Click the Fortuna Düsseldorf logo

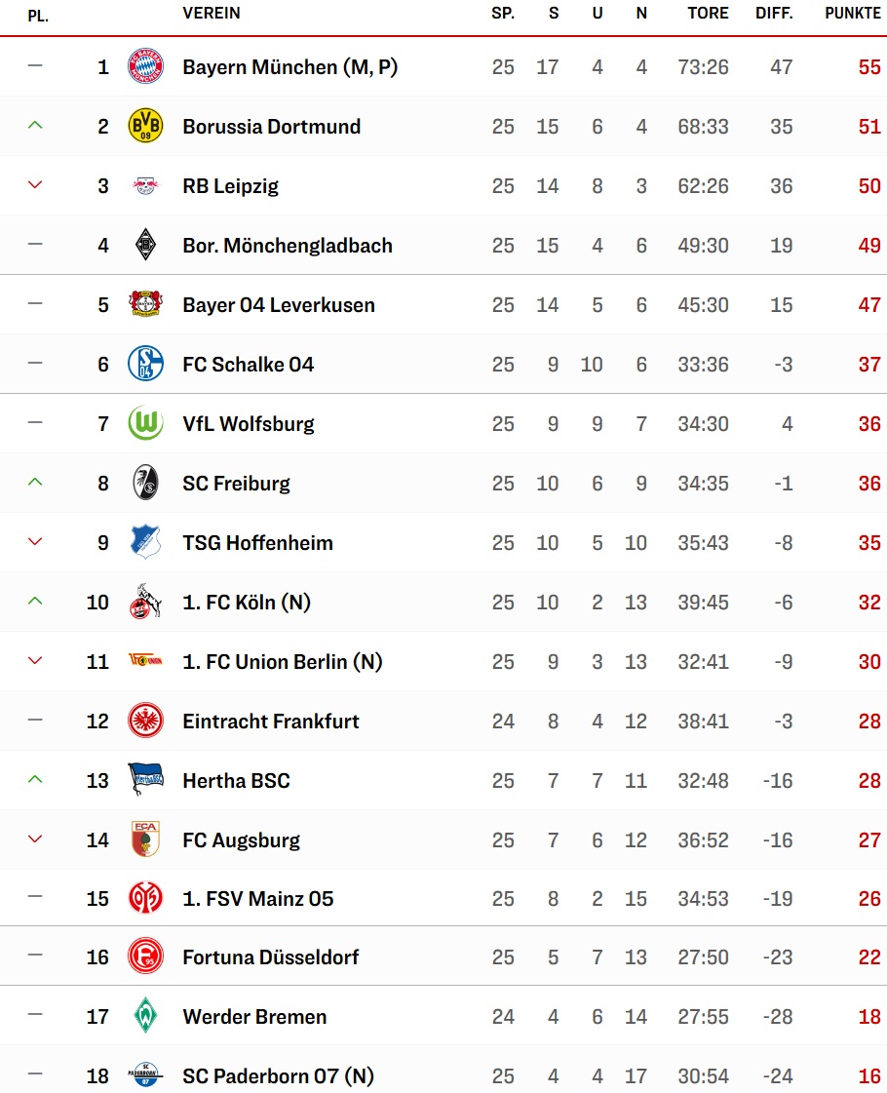click(x=146, y=956)
